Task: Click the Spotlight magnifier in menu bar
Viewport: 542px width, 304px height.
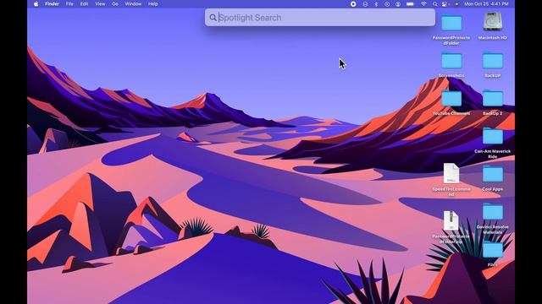Action: tap(434, 4)
